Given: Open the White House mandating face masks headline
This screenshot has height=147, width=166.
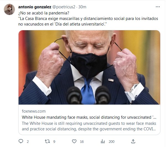Looking at the screenshot, I should 89,117.
